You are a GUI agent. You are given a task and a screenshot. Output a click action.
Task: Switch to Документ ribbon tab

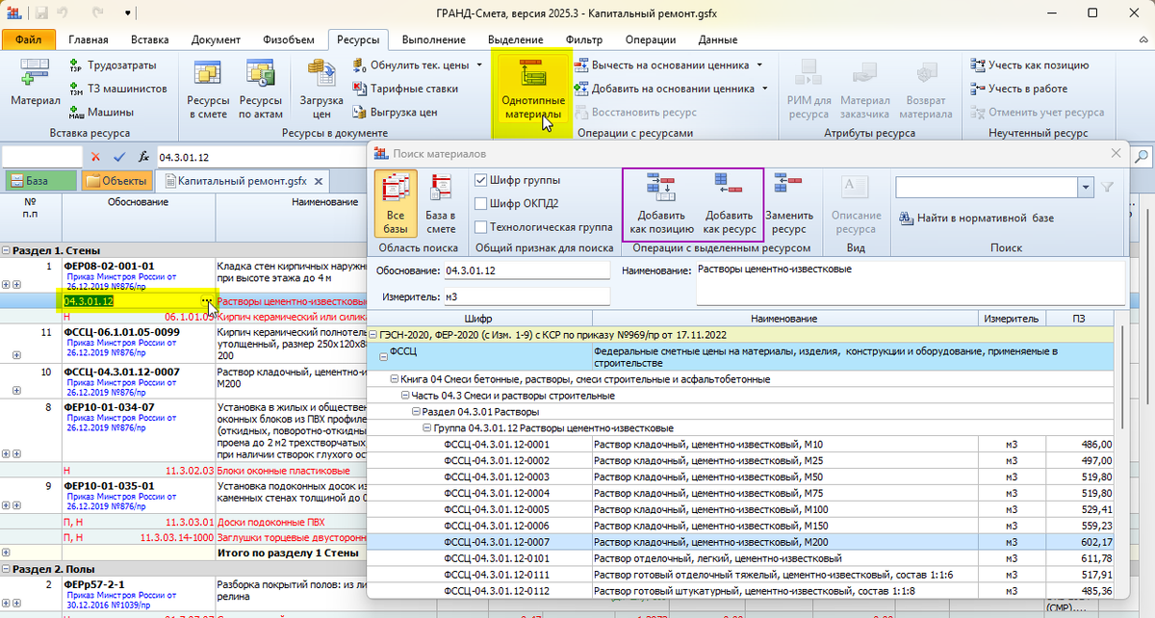coord(216,39)
